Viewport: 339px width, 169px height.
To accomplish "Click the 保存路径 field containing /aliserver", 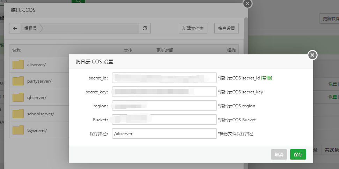I will 164,133.
